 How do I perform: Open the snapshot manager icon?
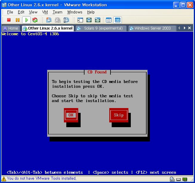coord(66,20)
